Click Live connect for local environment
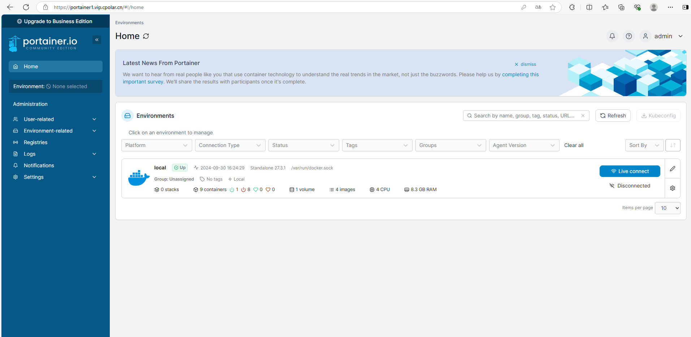The height and width of the screenshot is (337, 691). [x=630, y=171]
